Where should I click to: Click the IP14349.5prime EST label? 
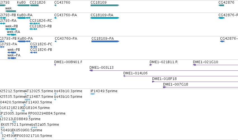pos(104,91)
